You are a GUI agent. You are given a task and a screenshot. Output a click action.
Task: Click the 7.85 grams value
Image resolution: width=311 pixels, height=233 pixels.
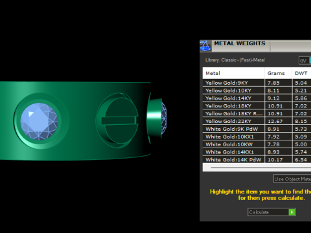273,83
